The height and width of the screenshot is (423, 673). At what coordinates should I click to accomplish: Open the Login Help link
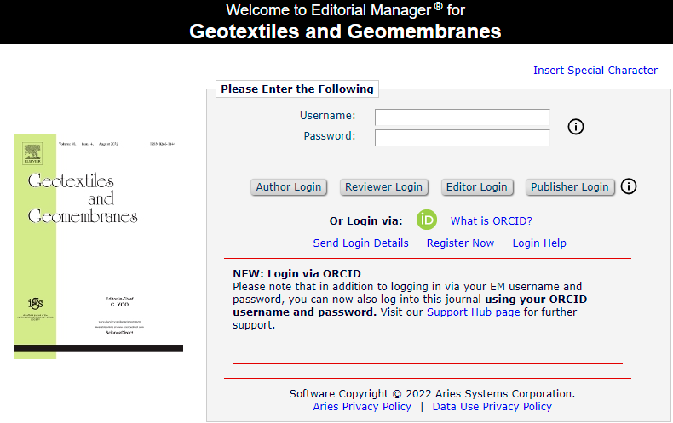pos(539,243)
